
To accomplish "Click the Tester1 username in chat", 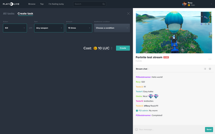I will click(139, 91).
